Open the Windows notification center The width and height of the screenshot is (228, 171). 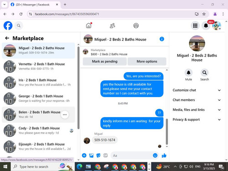tap(221, 167)
